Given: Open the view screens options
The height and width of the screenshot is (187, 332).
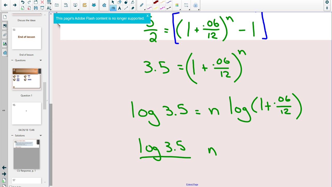Looking at the screenshot, I should tap(75, 5).
